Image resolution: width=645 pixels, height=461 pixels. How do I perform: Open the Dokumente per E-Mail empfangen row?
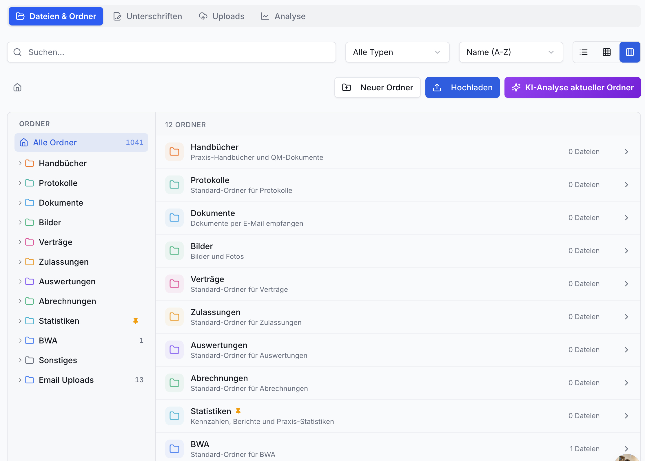(398, 218)
